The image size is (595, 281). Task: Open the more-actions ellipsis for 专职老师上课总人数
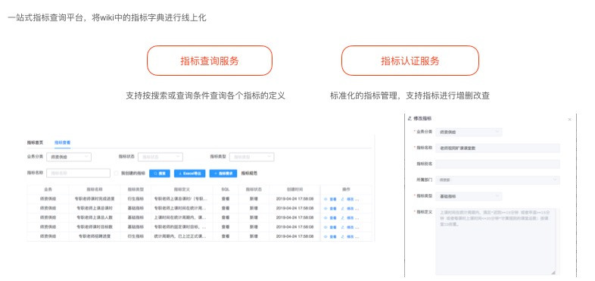(357, 218)
